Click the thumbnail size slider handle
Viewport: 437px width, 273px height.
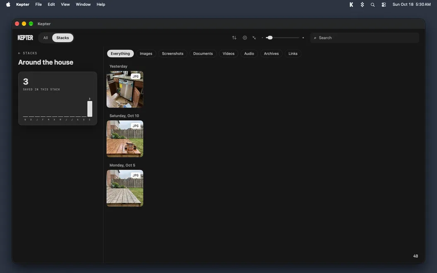click(x=269, y=38)
